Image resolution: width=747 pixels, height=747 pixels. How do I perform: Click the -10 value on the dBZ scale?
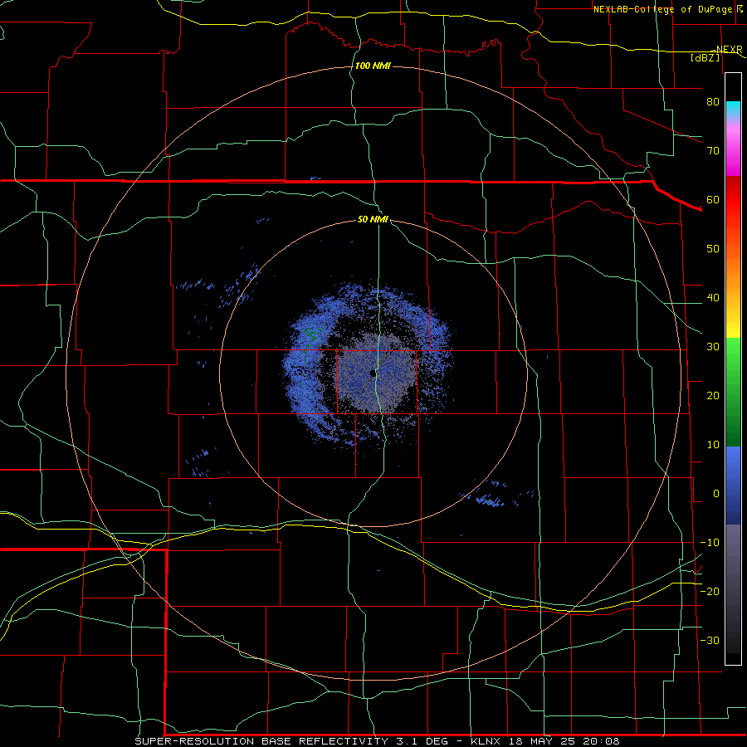pos(710,543)
